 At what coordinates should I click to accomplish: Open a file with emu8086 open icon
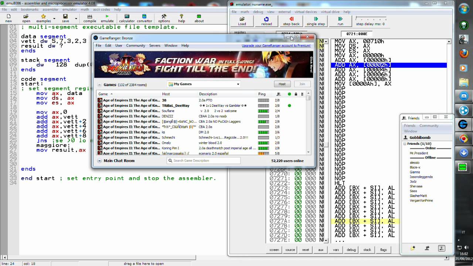(x=26, y=18)
